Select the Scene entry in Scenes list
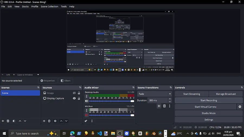244x137 pixels. pyautogui.click(x=20, y=93)
